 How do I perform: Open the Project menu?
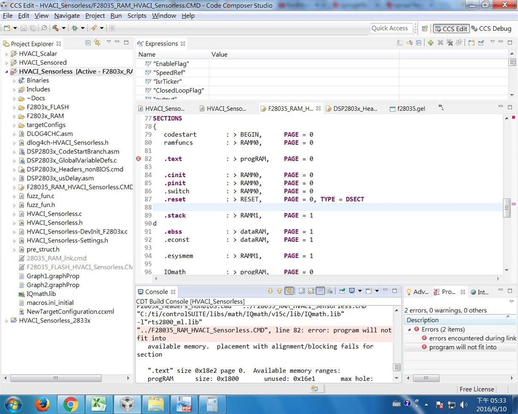point(95,16)
